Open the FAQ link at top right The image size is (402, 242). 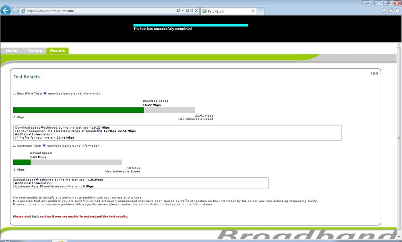[375, 73]
